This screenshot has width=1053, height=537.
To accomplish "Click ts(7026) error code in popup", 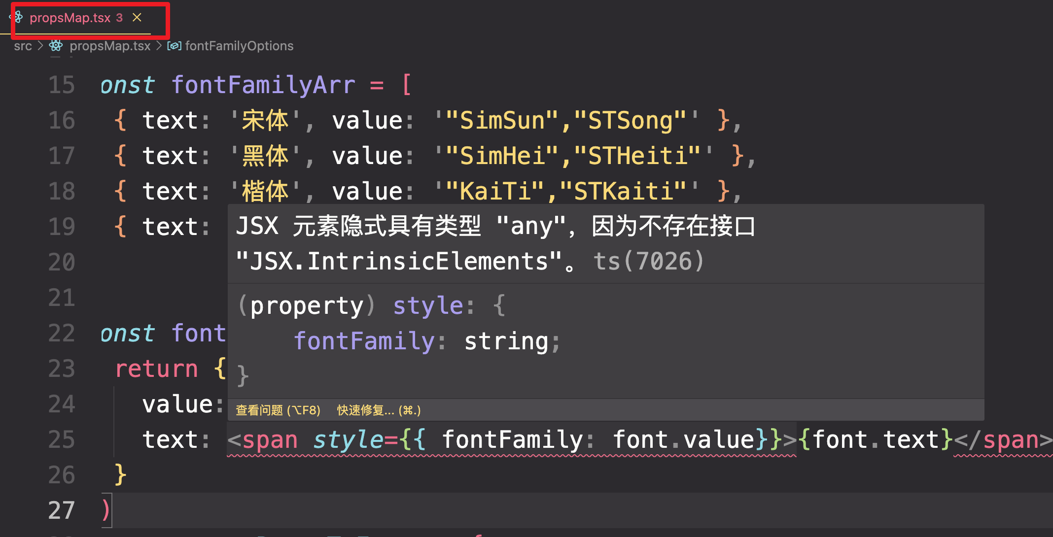I will (x=648, y=261).
